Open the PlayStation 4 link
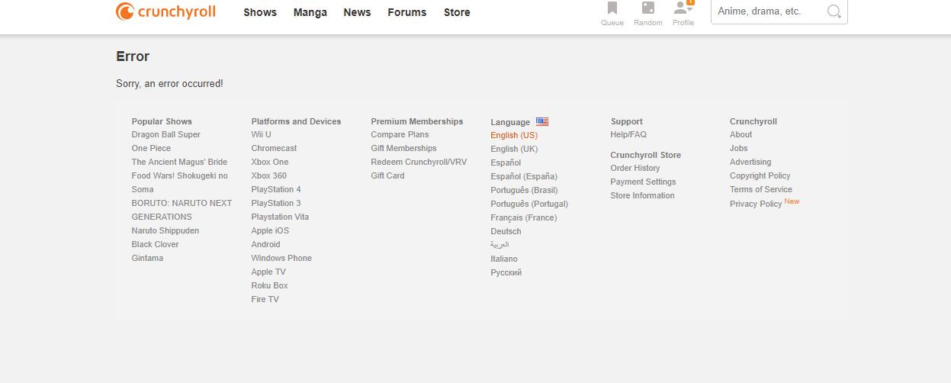Image resolution: width=951 pixels, height=383 pixels. pos(276,189)
